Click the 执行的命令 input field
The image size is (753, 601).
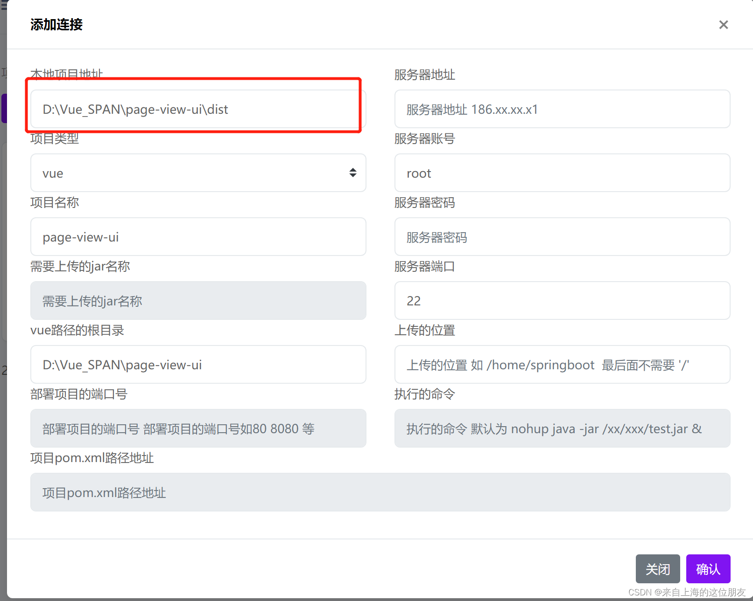[562, 428]
